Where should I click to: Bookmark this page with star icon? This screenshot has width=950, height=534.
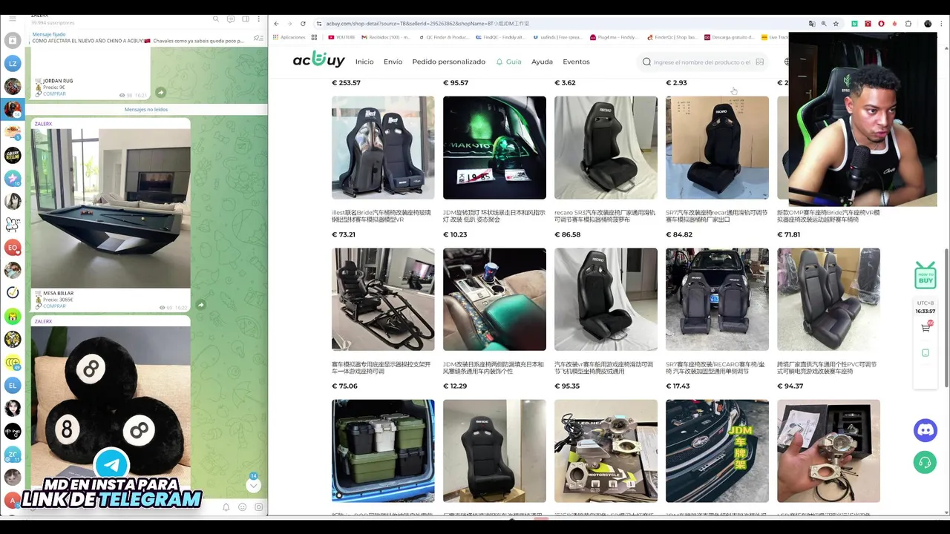pos(836,24)
